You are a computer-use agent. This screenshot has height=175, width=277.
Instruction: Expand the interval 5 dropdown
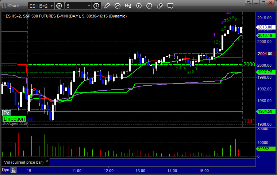click(x=89, y=6)
